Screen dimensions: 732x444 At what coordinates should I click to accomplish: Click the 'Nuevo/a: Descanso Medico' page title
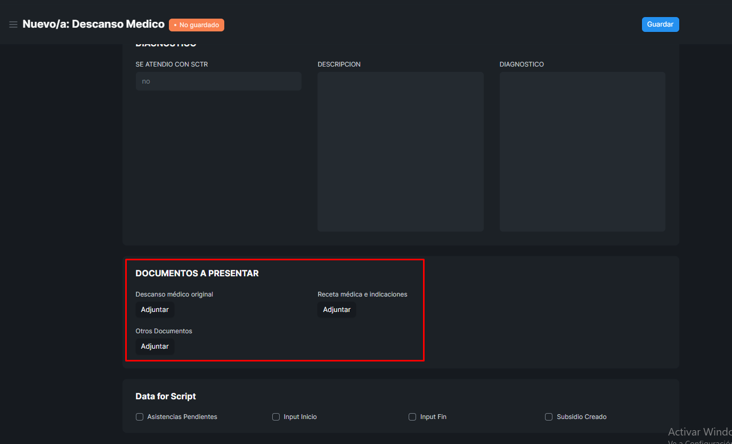[x=93, y=24]
